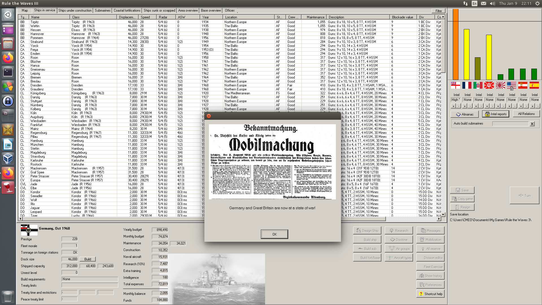
Task: Confirm the war declaration with OK
Action: pyautogui.click(x=274, y=234)
